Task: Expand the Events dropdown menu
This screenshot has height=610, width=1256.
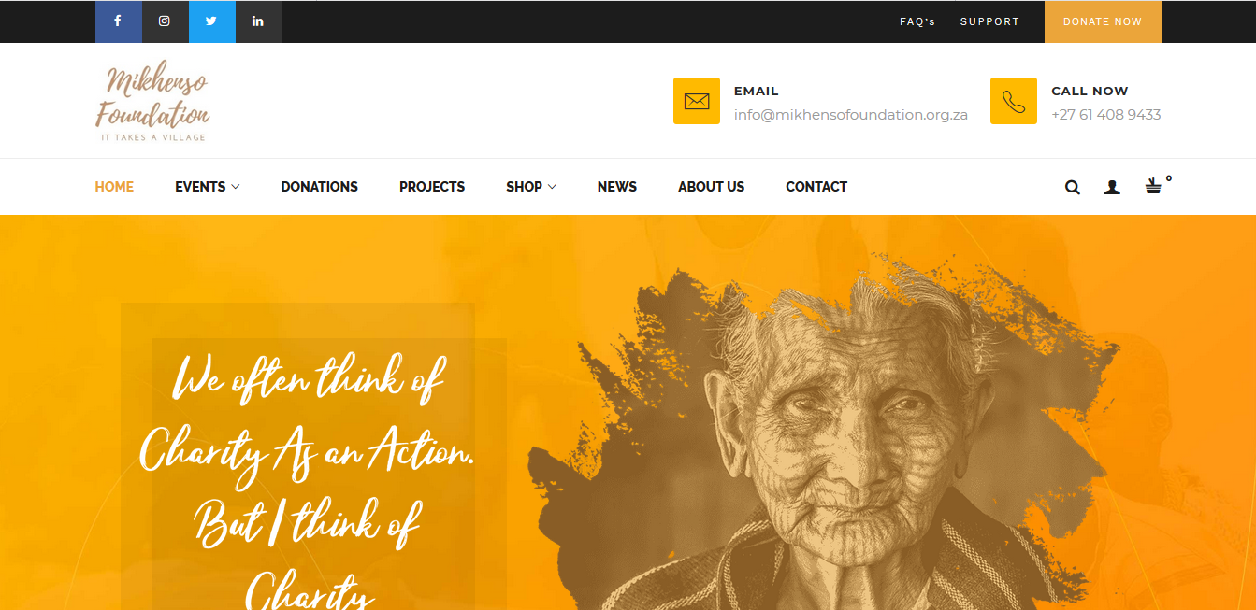Action: tap(208, 187)
